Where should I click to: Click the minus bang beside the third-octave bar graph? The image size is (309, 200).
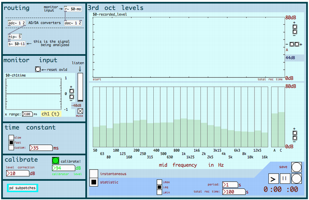(295, 138)
